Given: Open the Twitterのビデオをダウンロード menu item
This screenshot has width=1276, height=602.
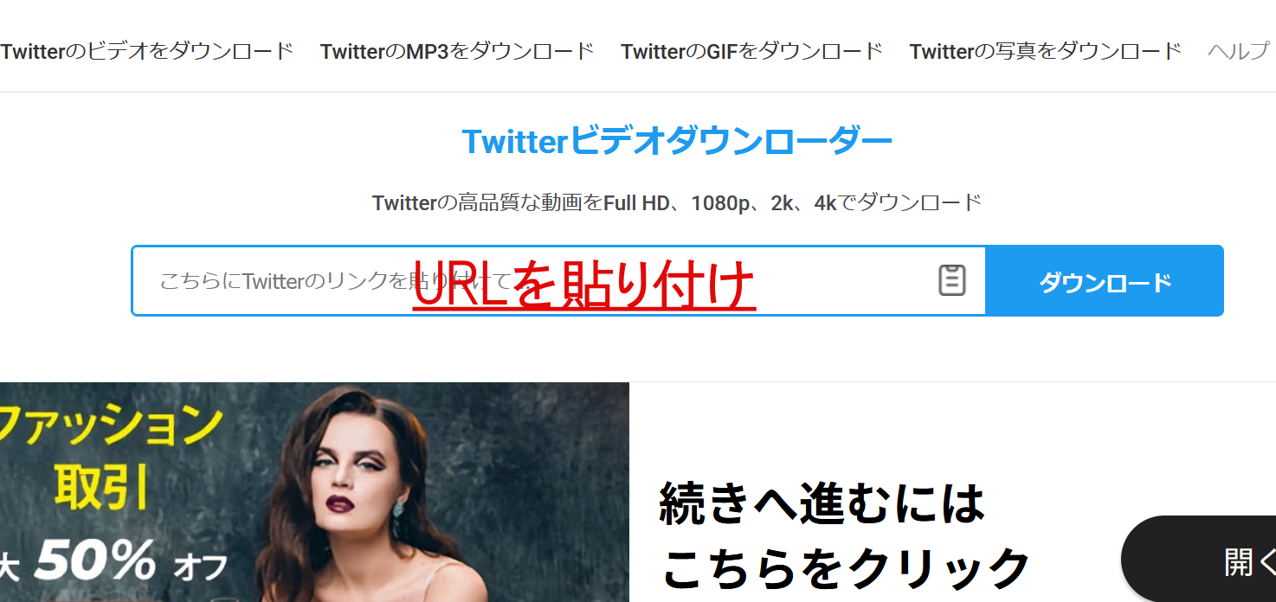Looking at the screenshot, I should (x=147, y=51).
